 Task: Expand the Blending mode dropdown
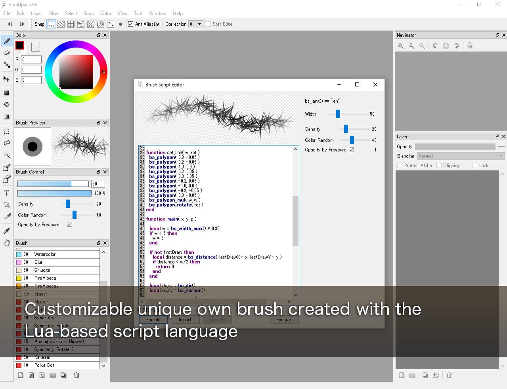click(460, 156)
